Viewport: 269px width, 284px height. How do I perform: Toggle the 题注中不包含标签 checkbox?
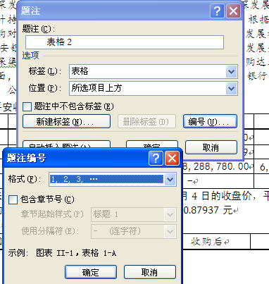(x=27, y=106)
